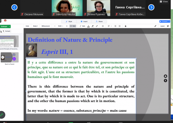Screen dimensions: 173x123
Task: Toggle Bold formatting
Action: click(73, 26)
